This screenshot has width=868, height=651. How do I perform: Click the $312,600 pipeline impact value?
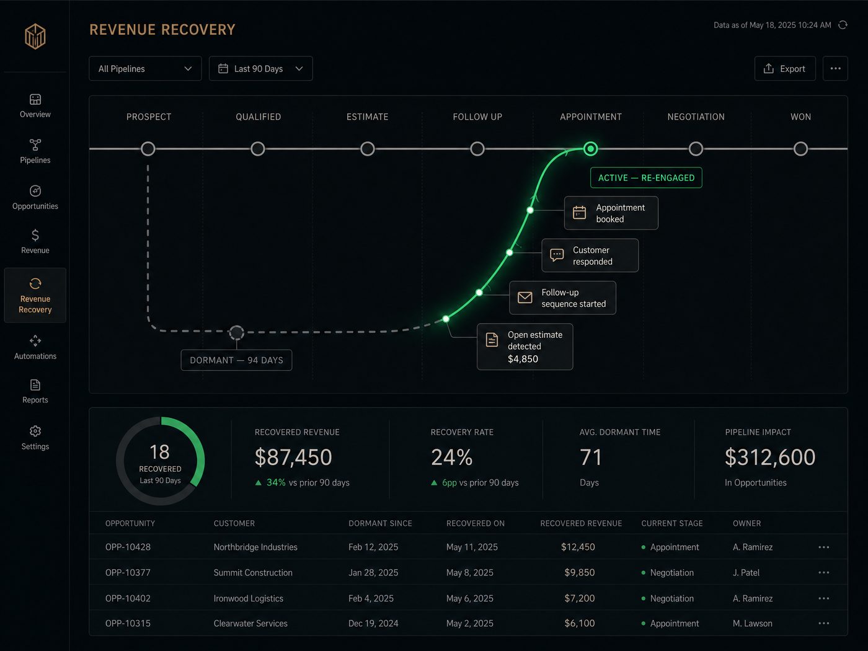pyautogui.click(x=770, y=458)
